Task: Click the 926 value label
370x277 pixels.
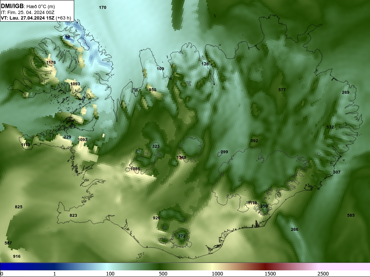Action: [x=157, y=218]
